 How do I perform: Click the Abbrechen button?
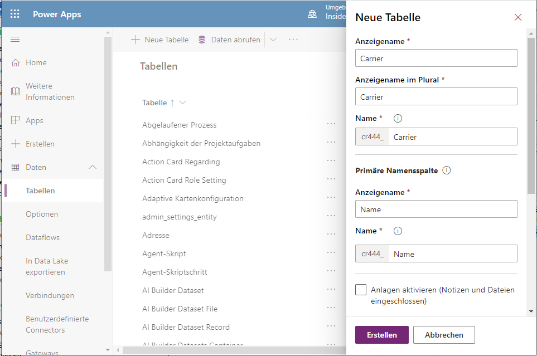pyautogui.click(x=444, y=335)
